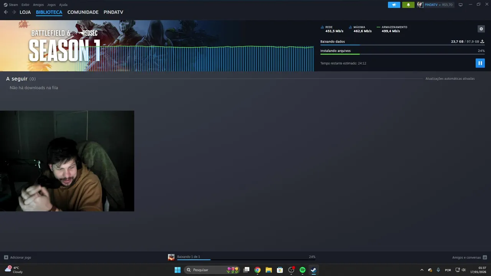Expand the PINDATV account dropdown

432,5
